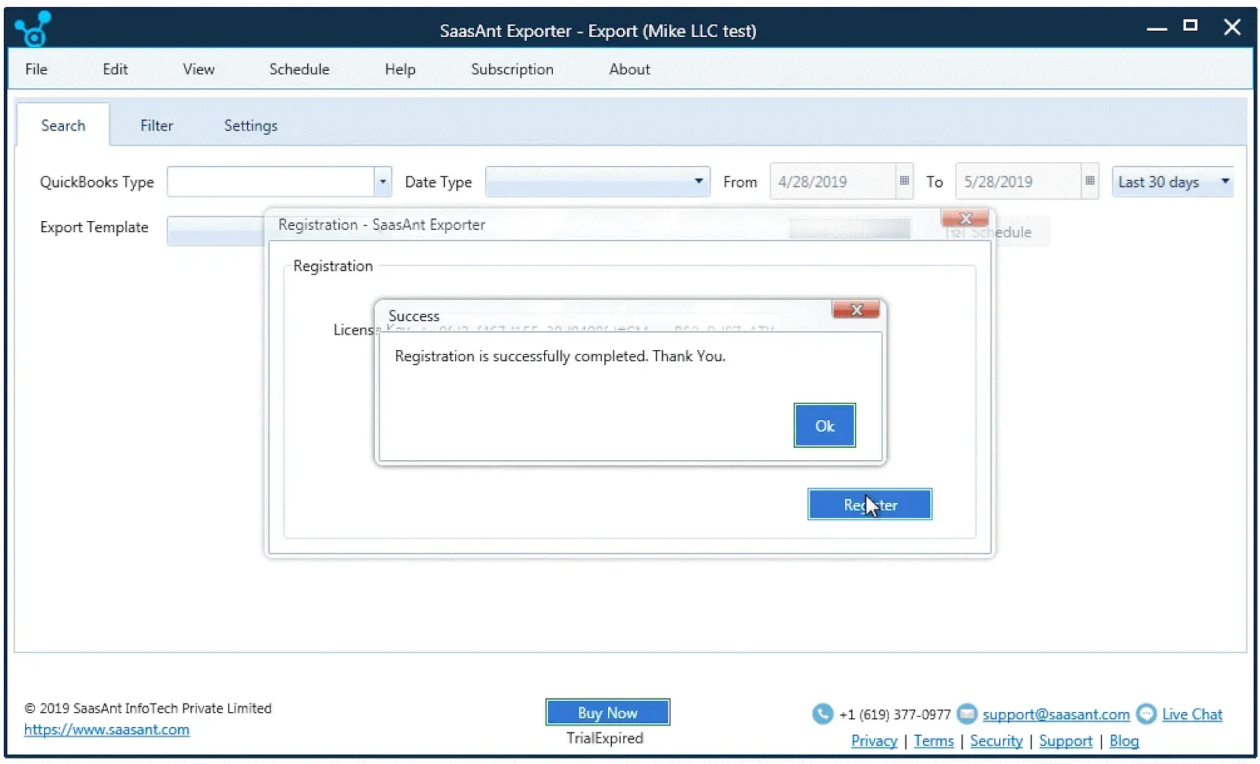Click the Schedule button behind the dialog
This screenshot has width=1260, height=764.
click(x=997, y=232)
